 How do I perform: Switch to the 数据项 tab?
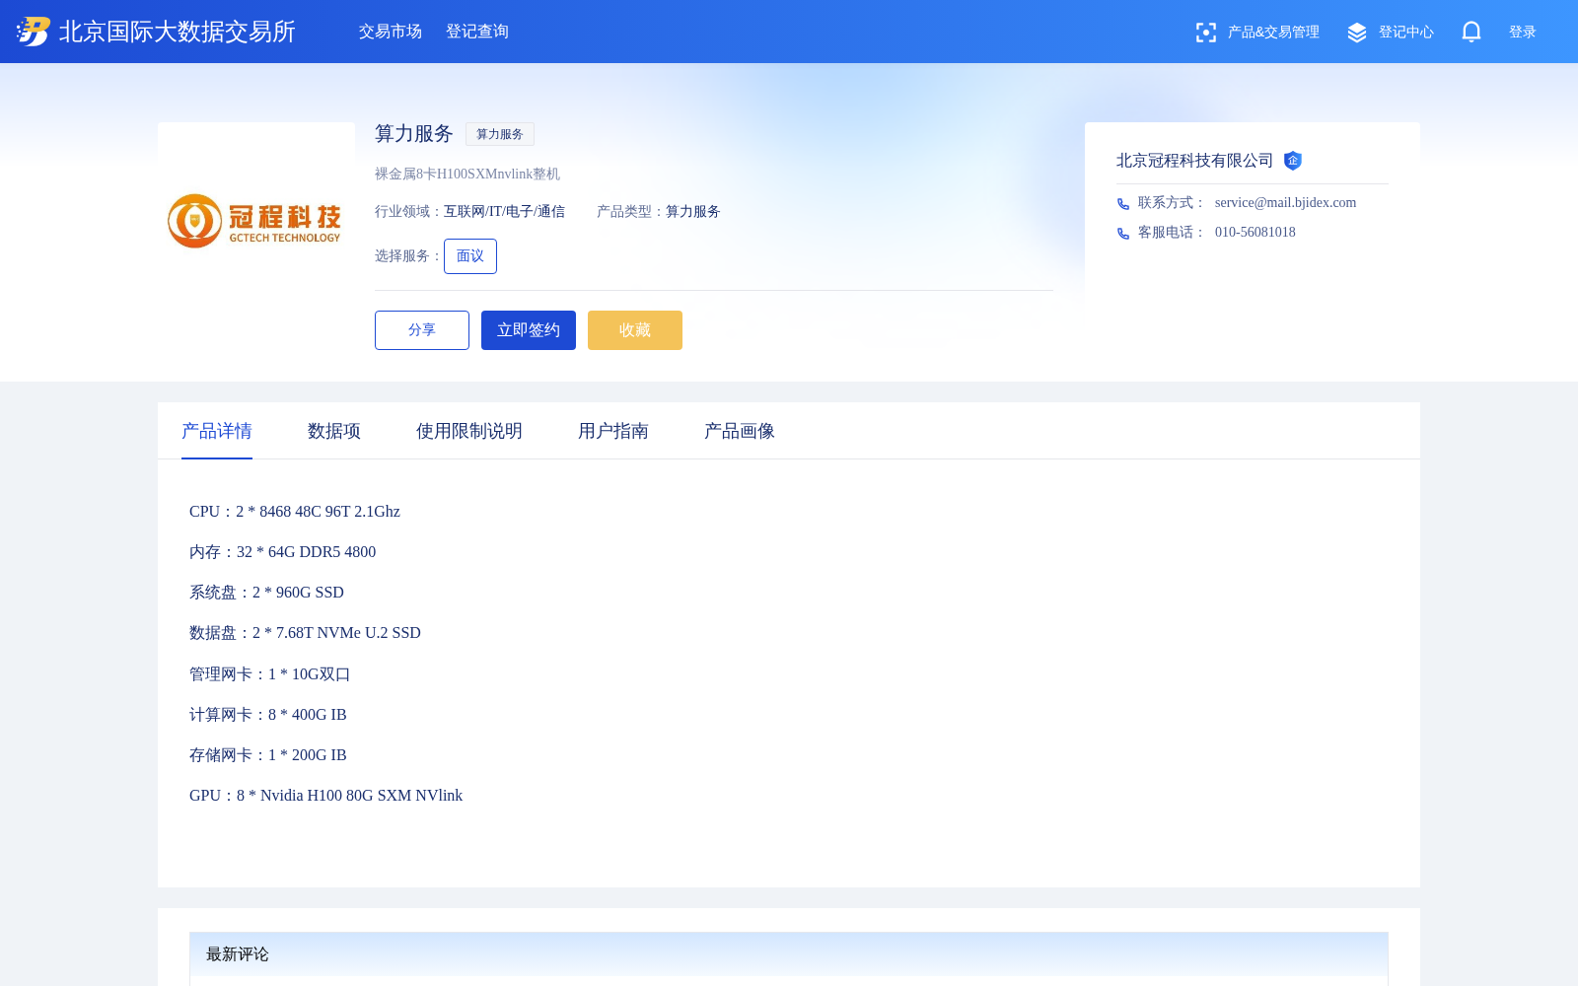tap(334, 431)
